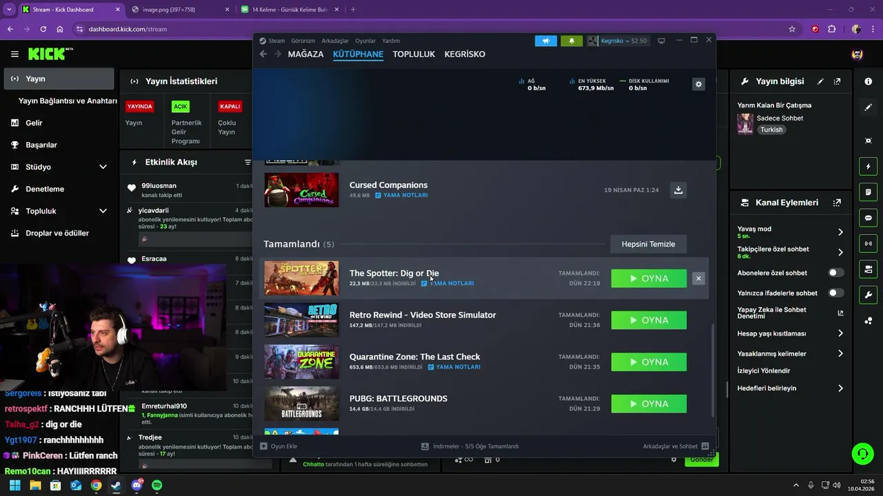Pop out the Yayın bilgisi panel
Screen dimensions: 883x496
[x=837, y=81]
